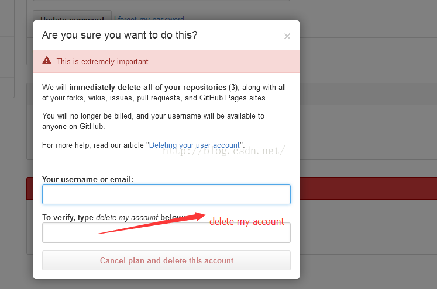The image size is (437, 289).
Task: Close the confirmation dialog with the X
Action: click(x=287, y=36)
